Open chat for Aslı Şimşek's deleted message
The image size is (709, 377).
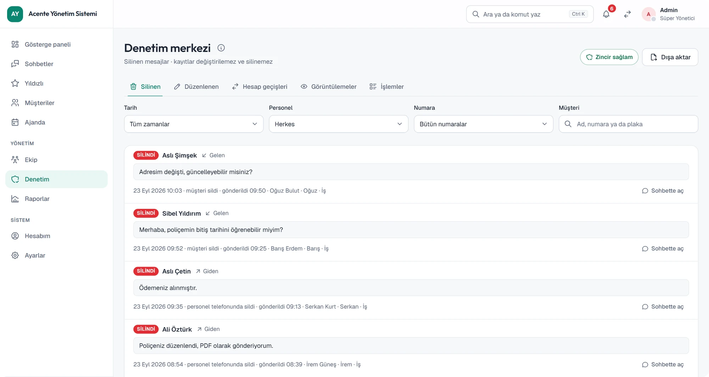point(663,191)
